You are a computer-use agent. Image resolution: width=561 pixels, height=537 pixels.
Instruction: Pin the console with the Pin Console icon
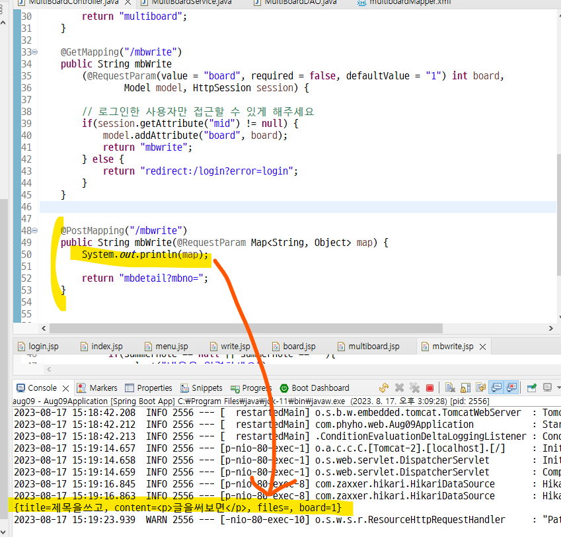(532, 388)
